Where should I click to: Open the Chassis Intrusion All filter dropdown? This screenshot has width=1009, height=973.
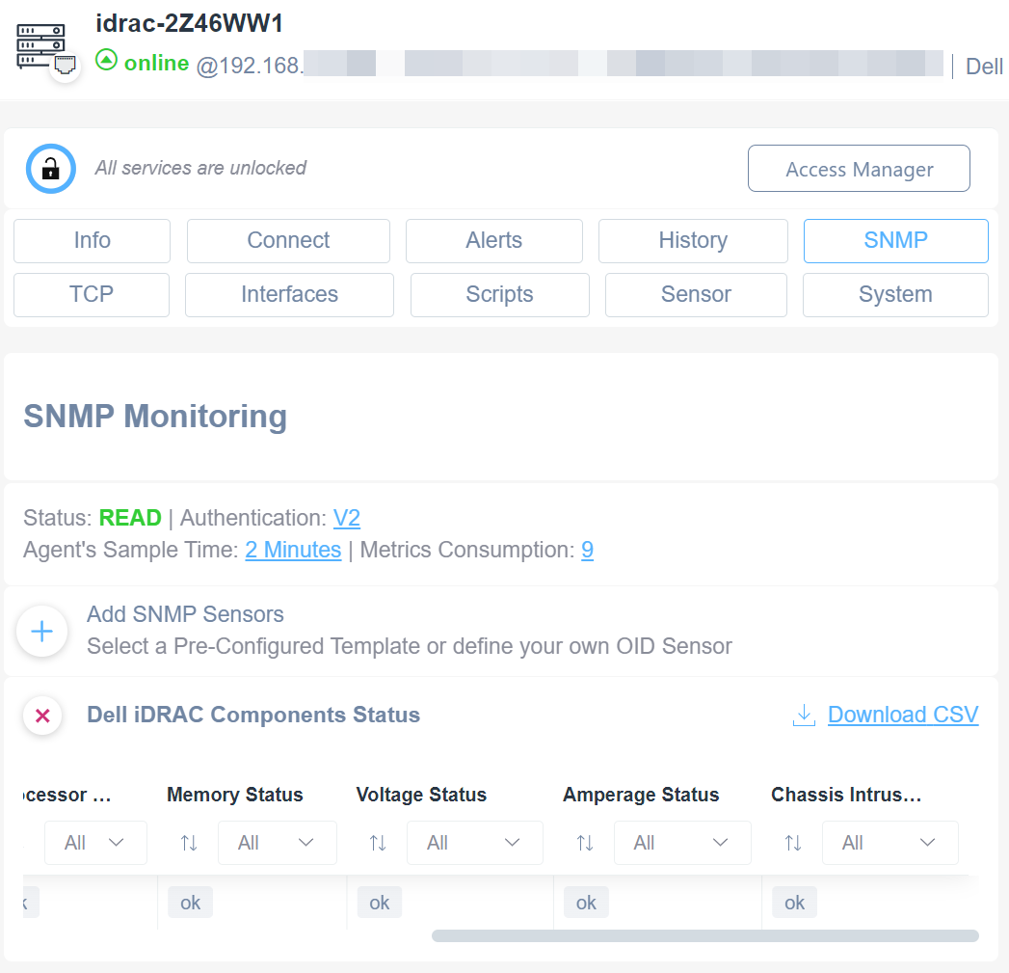coord(890,842)
